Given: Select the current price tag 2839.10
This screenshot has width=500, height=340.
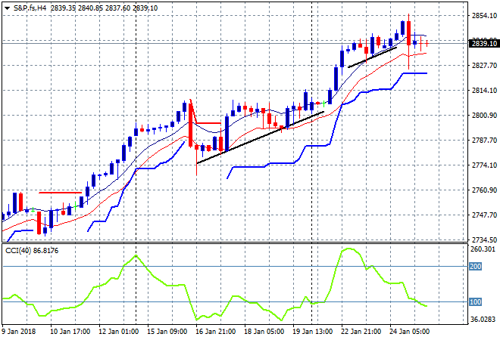Looking at the screenshot, I should coord(484,43).
